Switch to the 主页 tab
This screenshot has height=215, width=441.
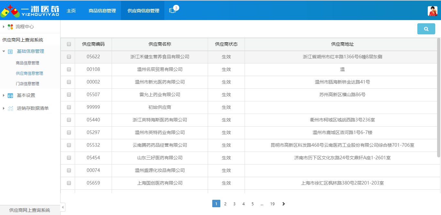tap(71, 10)
